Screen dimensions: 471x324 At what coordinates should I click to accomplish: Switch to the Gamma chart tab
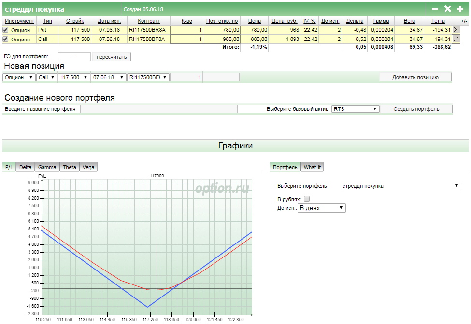click(47, 167)
